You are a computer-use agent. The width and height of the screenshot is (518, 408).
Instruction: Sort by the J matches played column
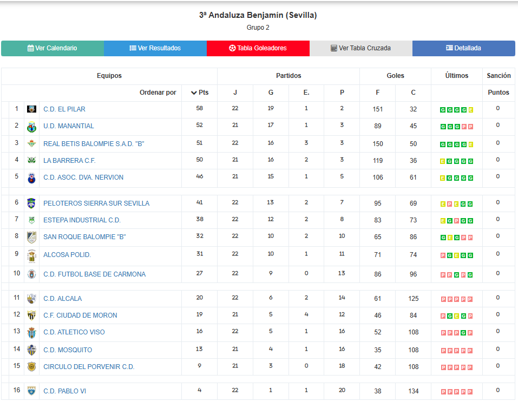tap(235, 93)
